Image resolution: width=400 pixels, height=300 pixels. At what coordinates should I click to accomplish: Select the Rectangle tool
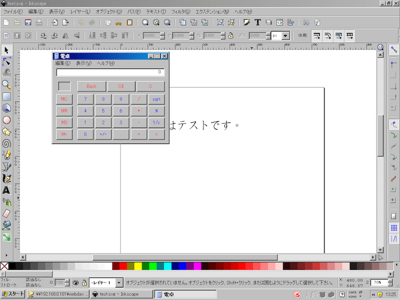click(6, 96)
